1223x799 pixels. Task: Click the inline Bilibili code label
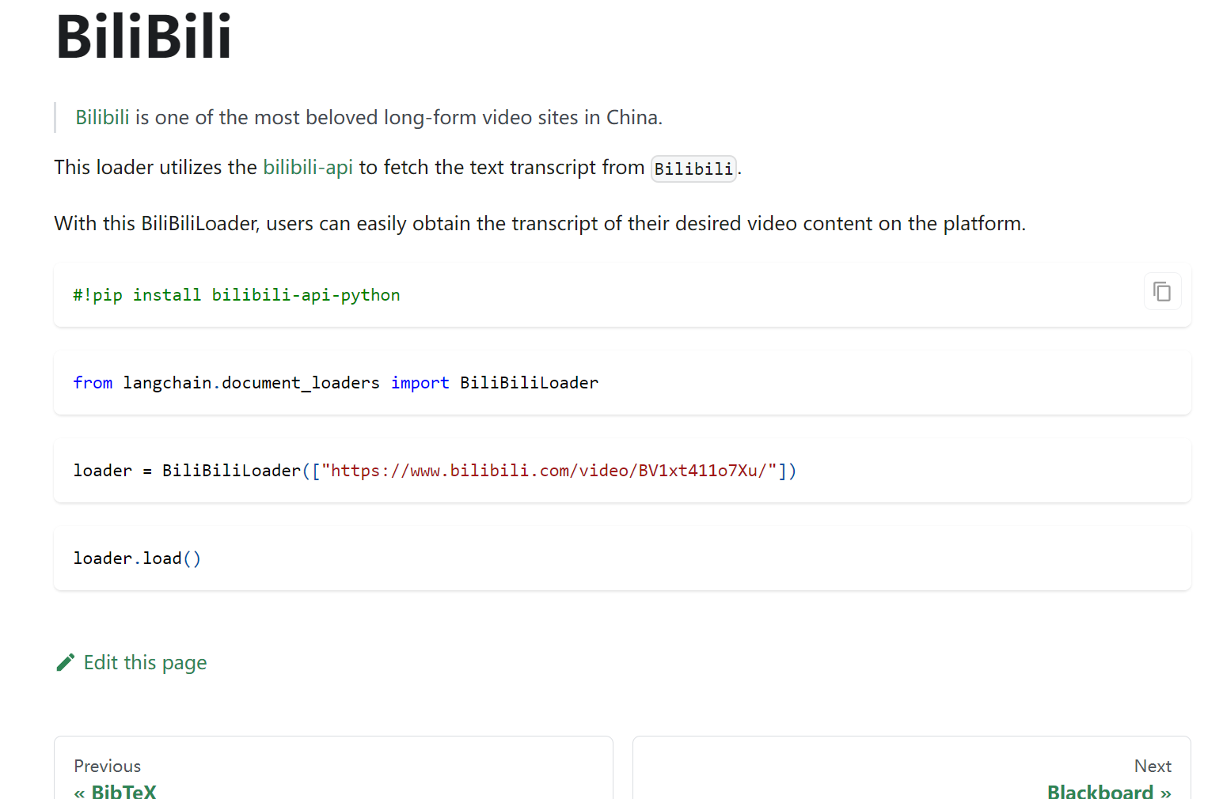pos(693,169)
